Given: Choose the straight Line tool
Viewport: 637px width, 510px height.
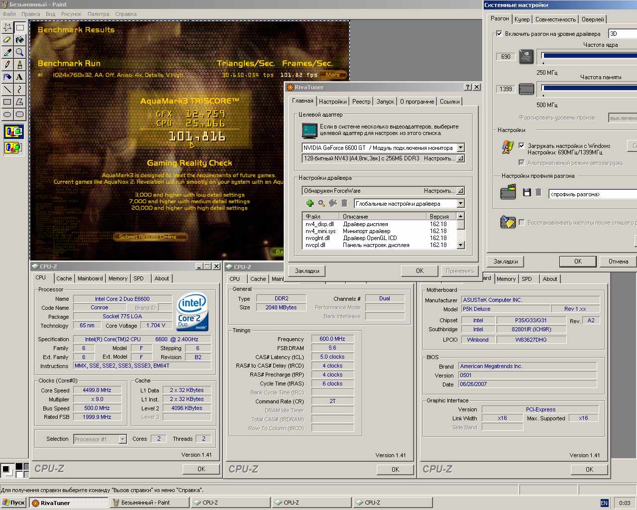Looking at the screenshot, I should pos(7,90).
